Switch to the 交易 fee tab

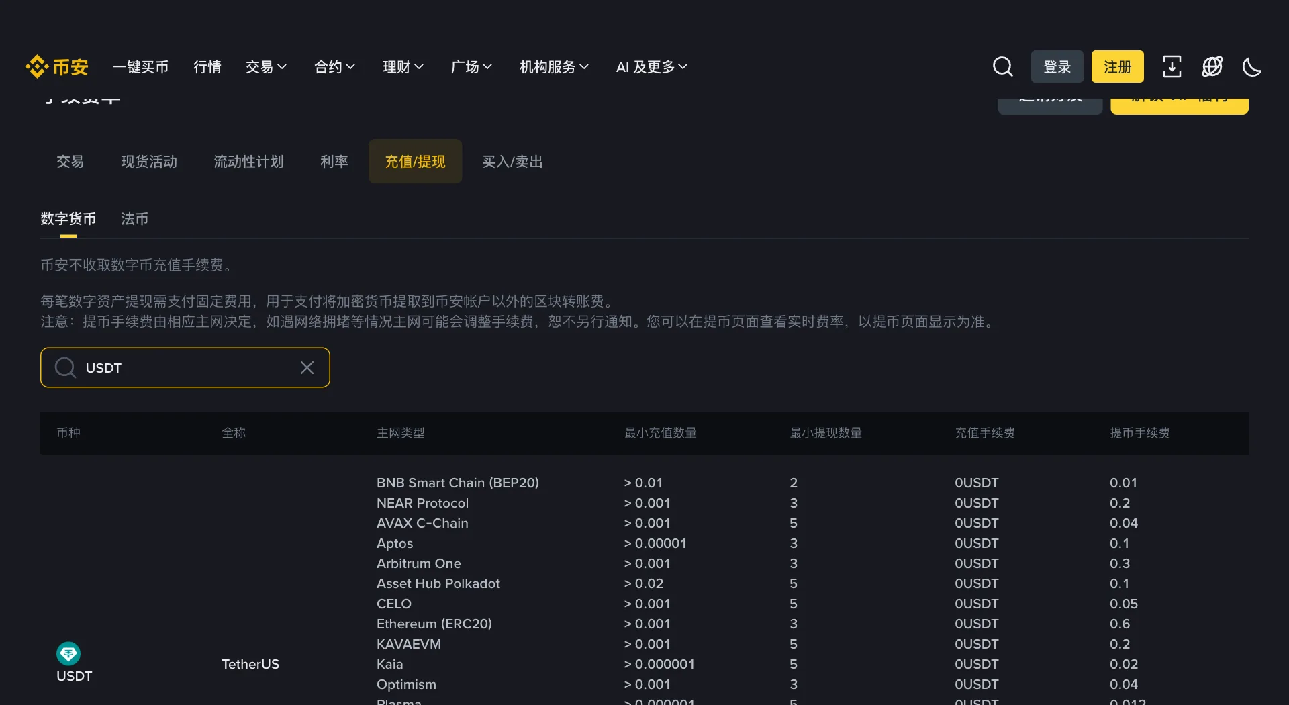pos(70,161)
